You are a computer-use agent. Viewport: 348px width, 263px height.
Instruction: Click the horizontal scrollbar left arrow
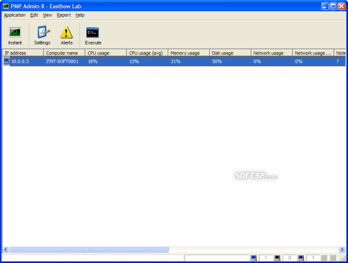pos(6,249)
